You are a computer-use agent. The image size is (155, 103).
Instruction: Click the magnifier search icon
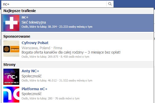[x=110, y=4]
